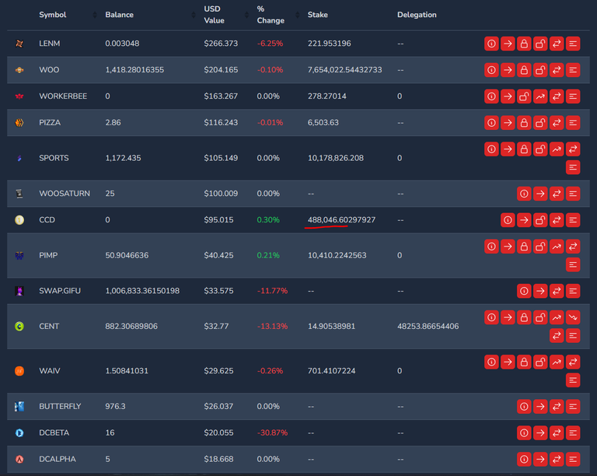Trade CENT with the swap-arrows icon
Image resolution: width=597 pixels, height=476 pixels.
pos(557,335)
